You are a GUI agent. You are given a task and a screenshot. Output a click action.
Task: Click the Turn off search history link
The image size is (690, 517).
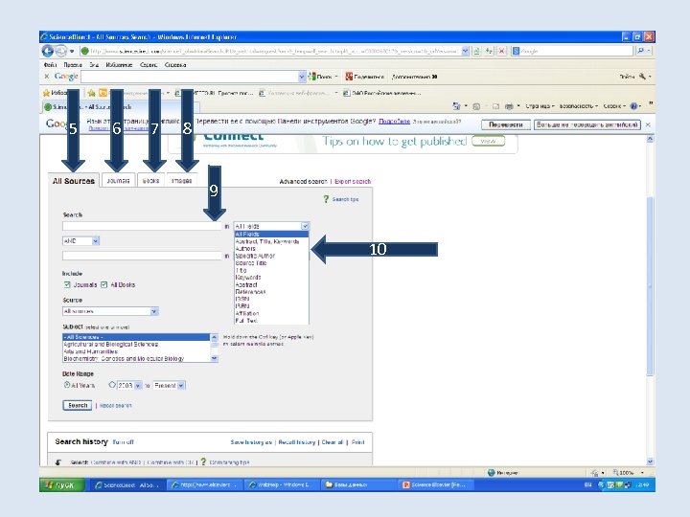123,442
